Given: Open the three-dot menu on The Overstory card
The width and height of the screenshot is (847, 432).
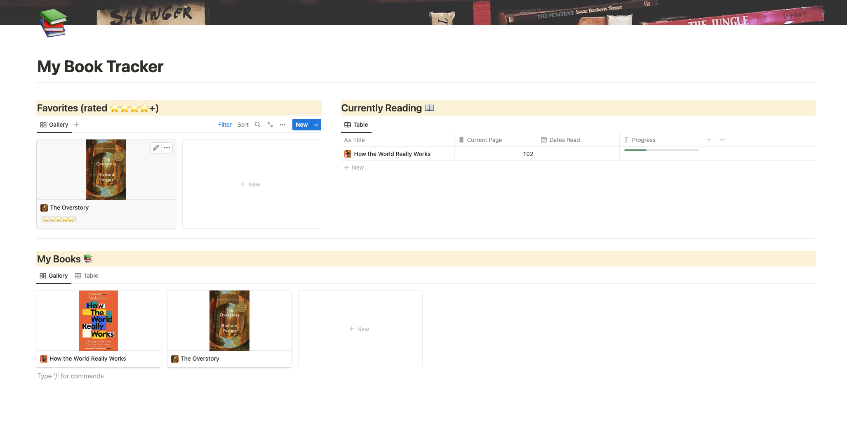Looking at the screenshot, I should coord(167,148).
